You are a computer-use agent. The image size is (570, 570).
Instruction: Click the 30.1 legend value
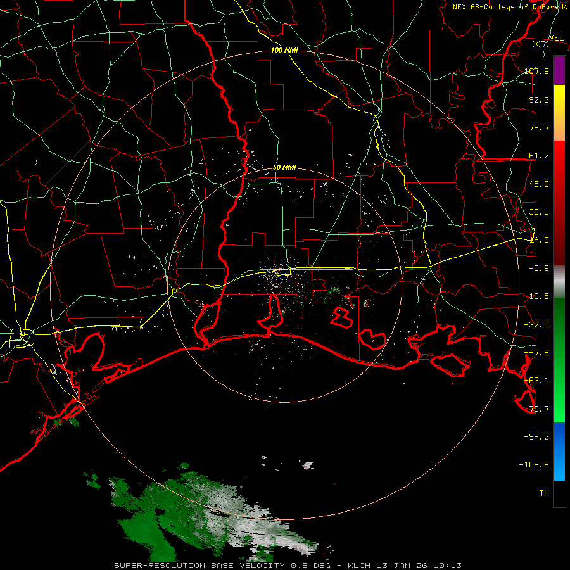pyautogui.click(x=539, y=212)
